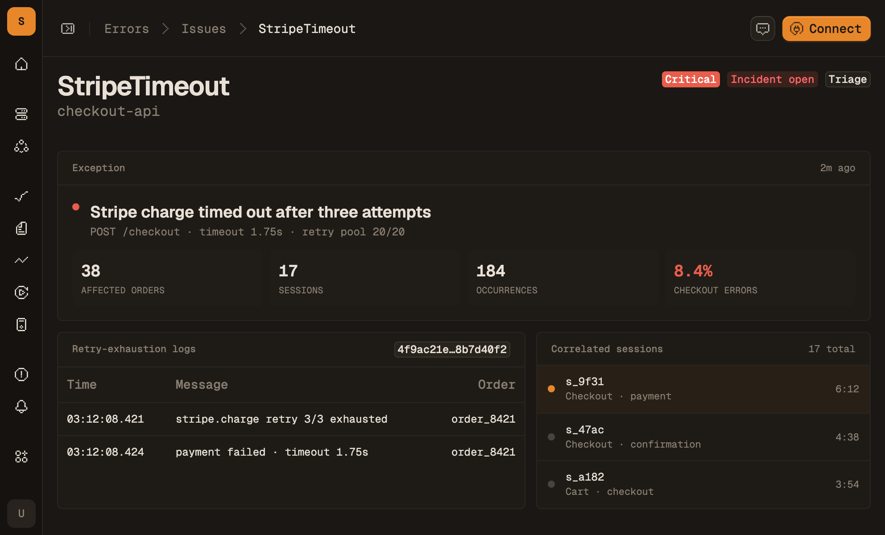Open the errors exclamation icon in sidebar

pos(21,374)
